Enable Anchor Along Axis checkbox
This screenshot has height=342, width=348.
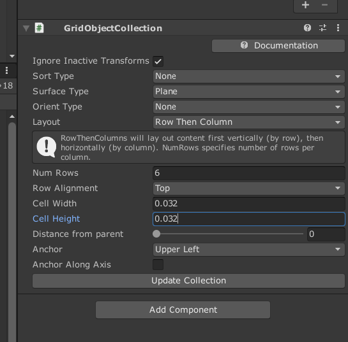click(158, 264)
